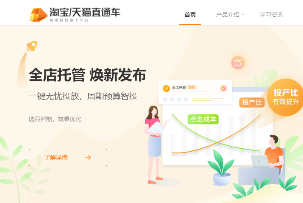The height and width of the screenshot is (203, 303).
Task: Click the green curve endpoint marker
Action: click(261, 151)
